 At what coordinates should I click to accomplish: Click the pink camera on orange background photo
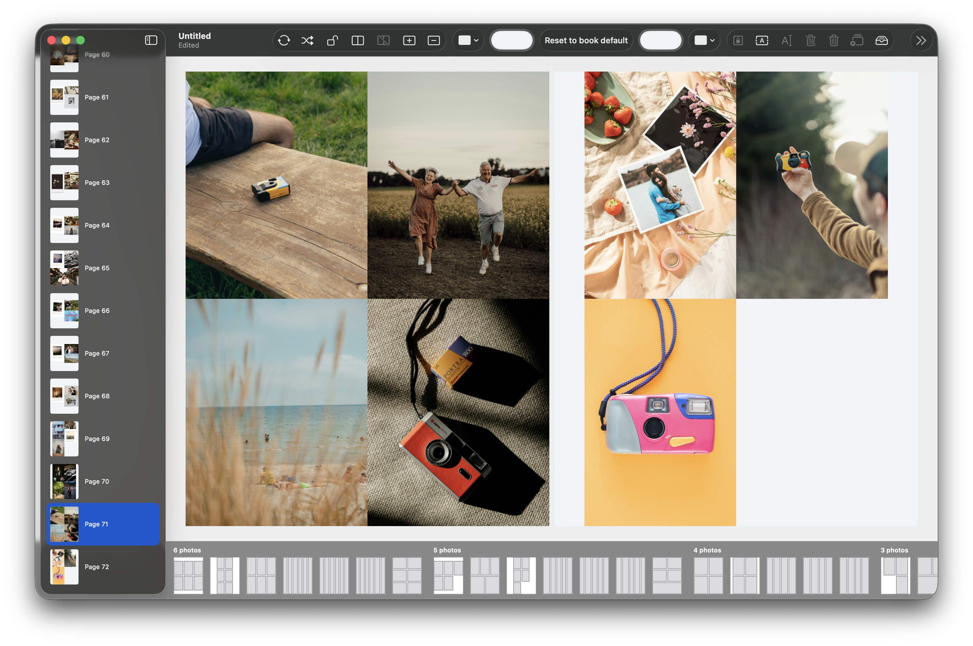[660, 412]
